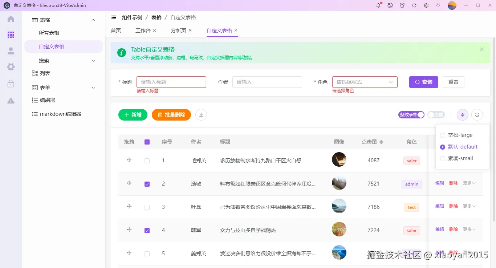496x268 pixels.
Task: Check the checkbox on row 3 for 叶磊
Action: click(x=147, y=207)
